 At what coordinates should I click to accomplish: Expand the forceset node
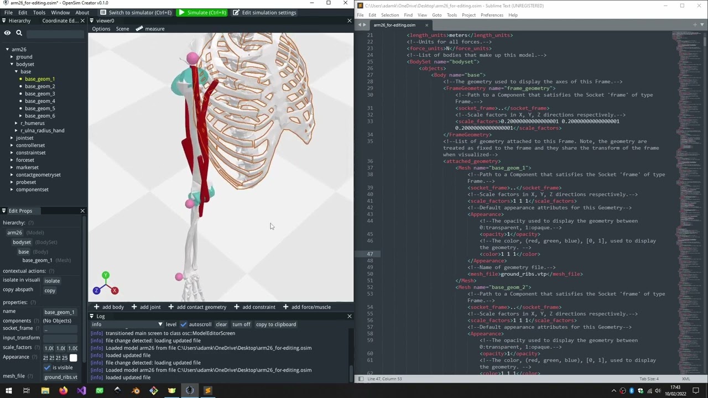coord(12,160)
